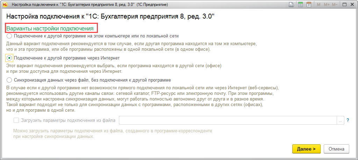Viewport: 358px width, 160px height.
Task: Select connection via Internet radio button
Action: tap(9, 58)
